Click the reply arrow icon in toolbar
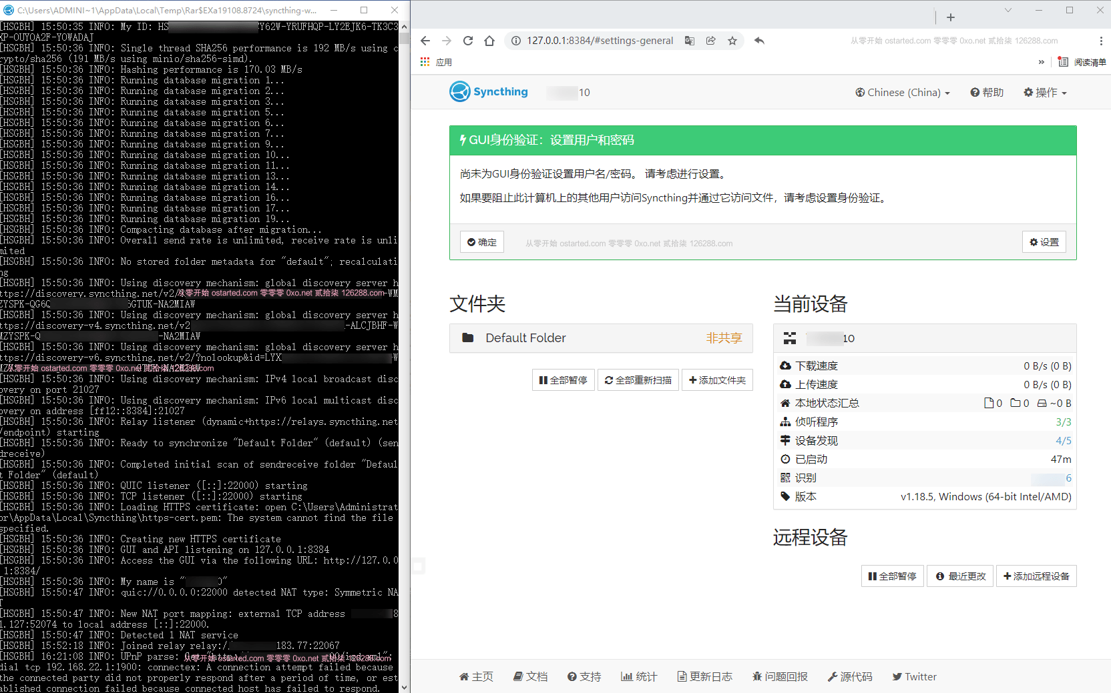This screenshot has height=693, width=1111. [759, 41]
